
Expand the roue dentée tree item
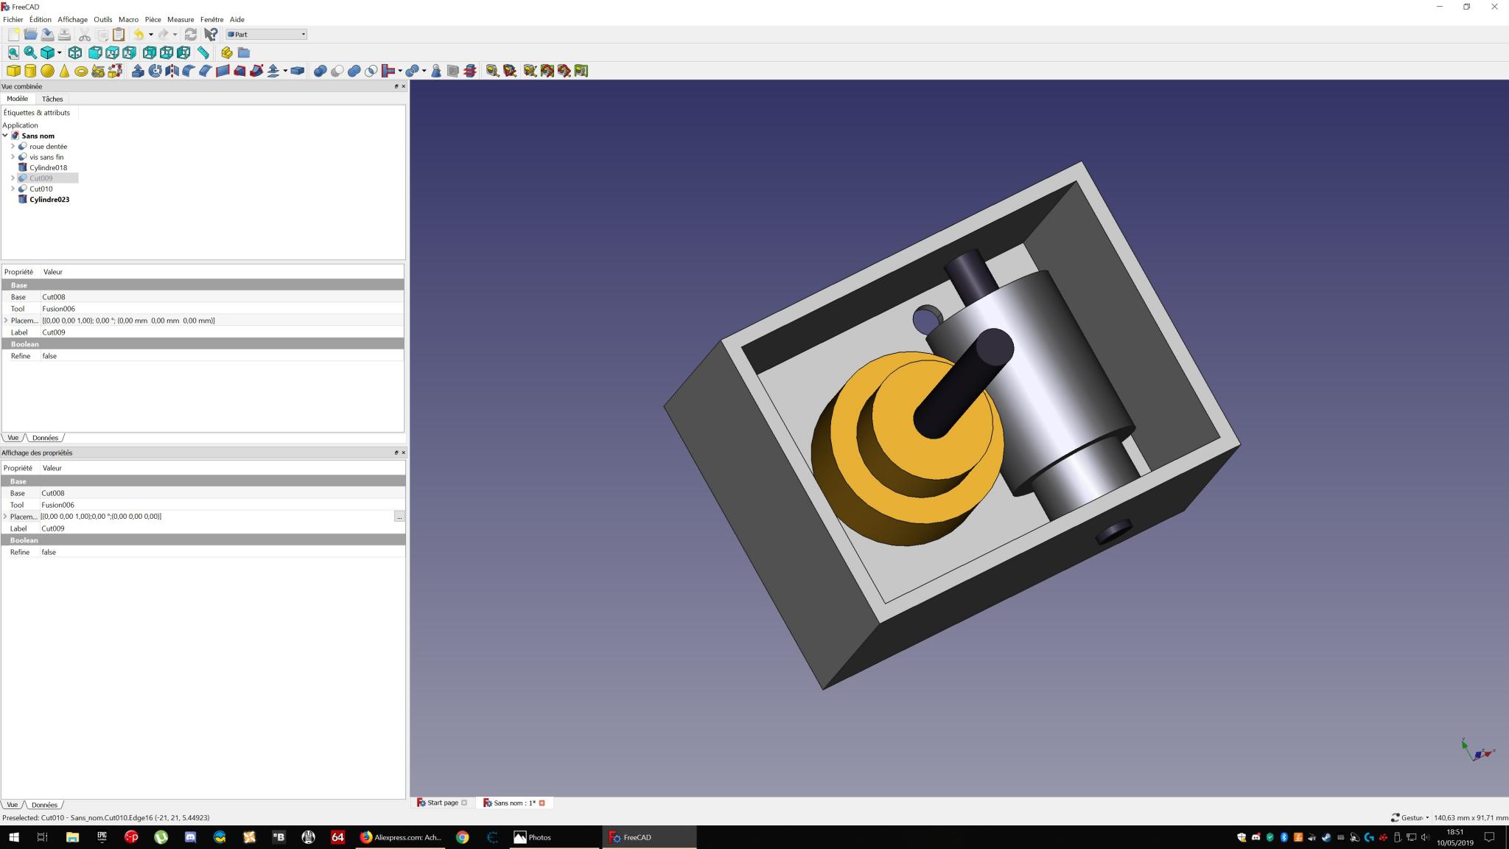[13, 146]
